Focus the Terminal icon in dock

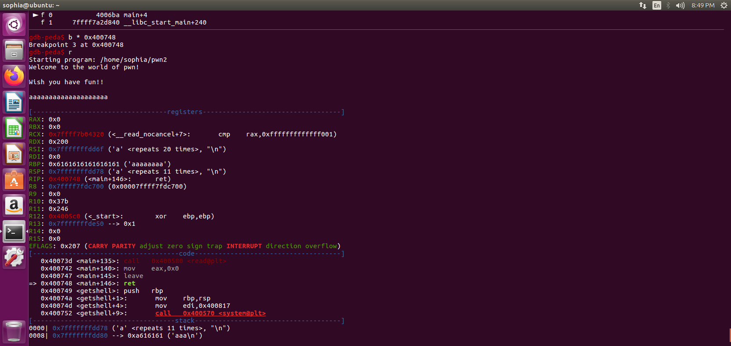click(14, 232)
